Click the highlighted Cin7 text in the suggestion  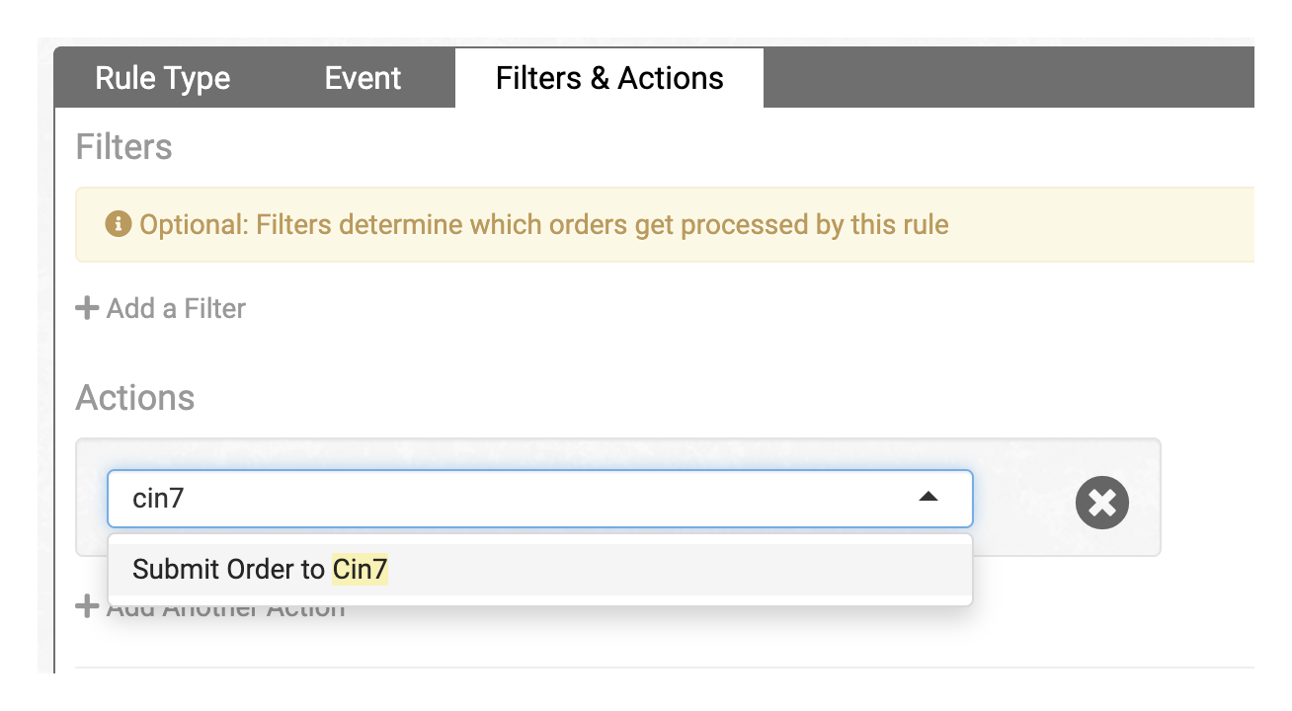point(361,569)
